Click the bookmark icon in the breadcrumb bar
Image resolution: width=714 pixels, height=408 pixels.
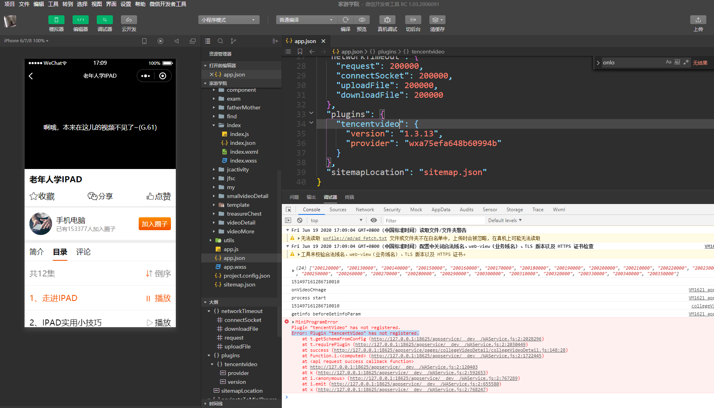pyautogui.click(x=300, y=52)
